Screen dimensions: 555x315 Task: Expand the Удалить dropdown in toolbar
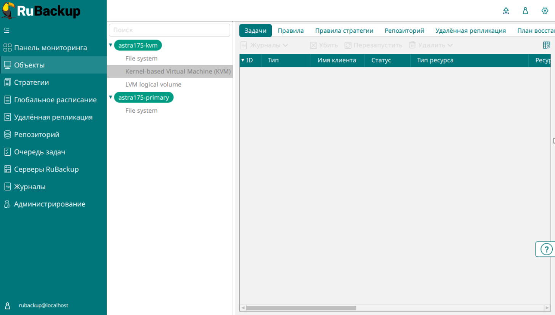click(x=431, y=45)
